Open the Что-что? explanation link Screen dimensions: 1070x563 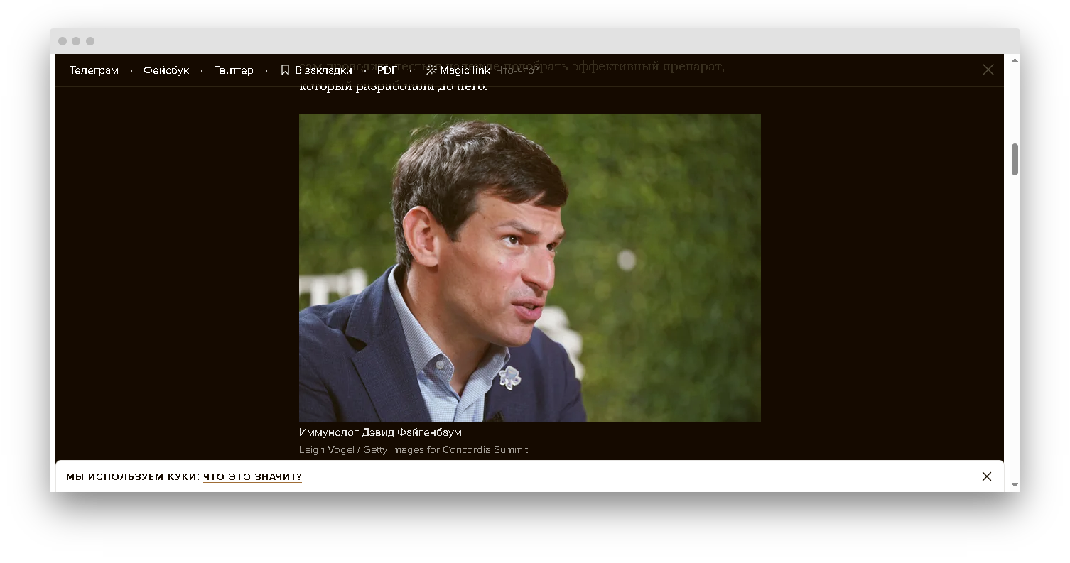click(x=518, y=70)
